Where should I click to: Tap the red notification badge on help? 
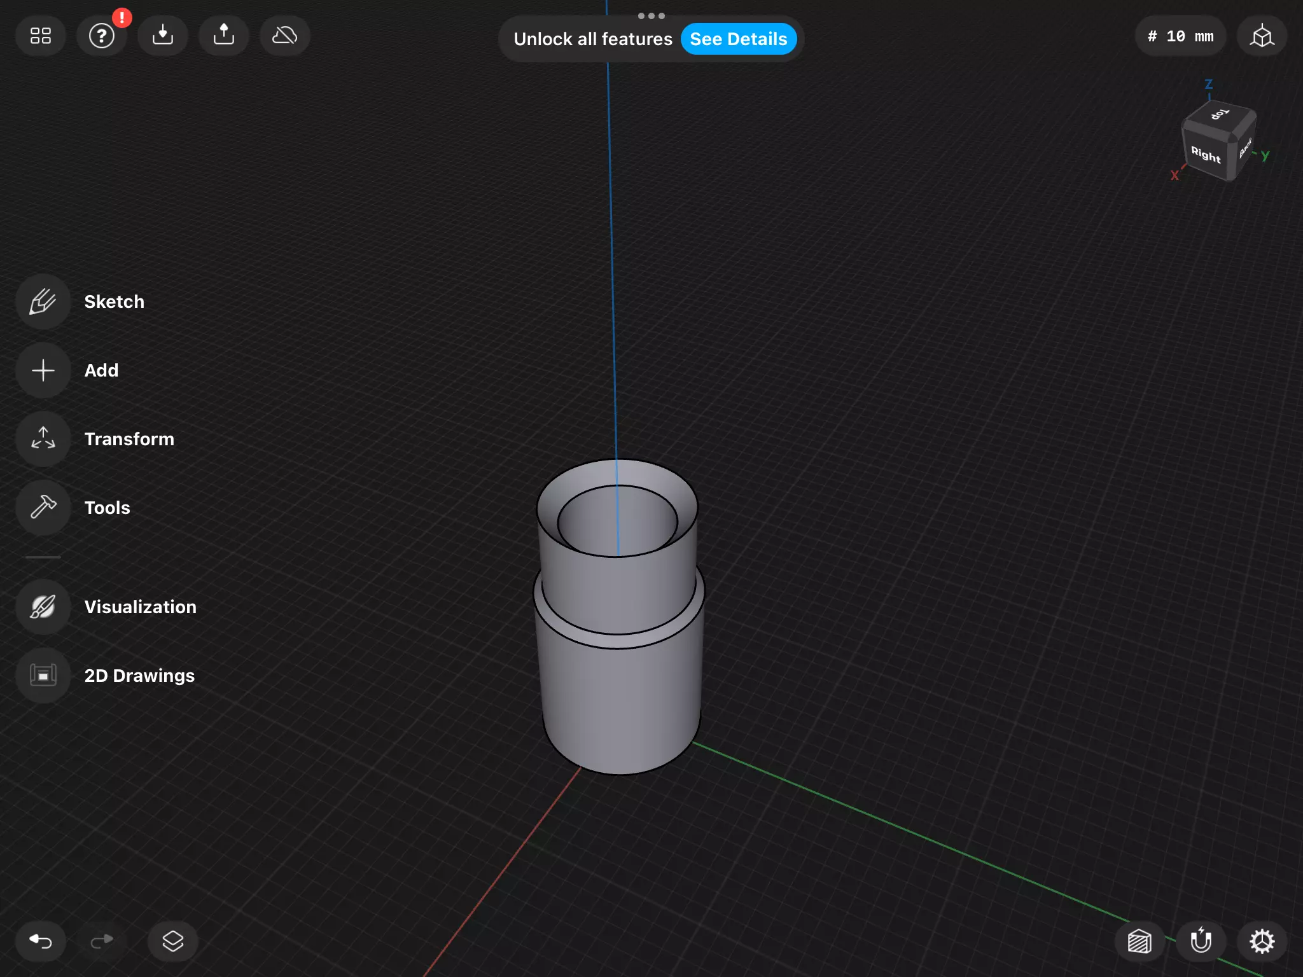[122, 17]
